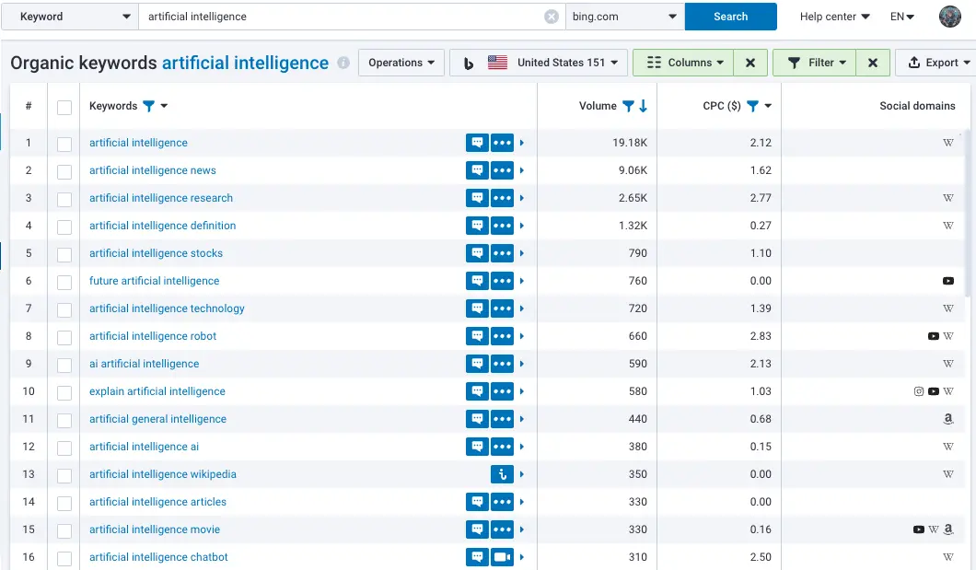
Task: Open the artificial intelligence research keyword link
Action: tap(161, 198)
